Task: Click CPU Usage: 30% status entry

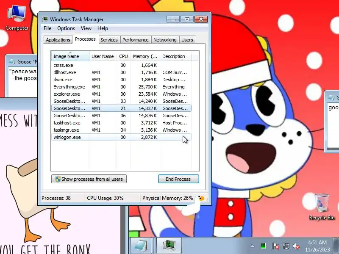Action: pyautogui.click(x=105, y=198)
